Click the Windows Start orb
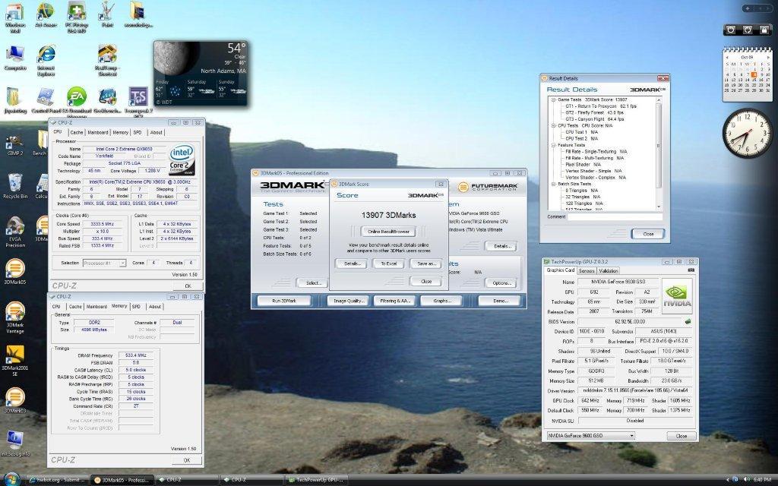 [11, 479]
